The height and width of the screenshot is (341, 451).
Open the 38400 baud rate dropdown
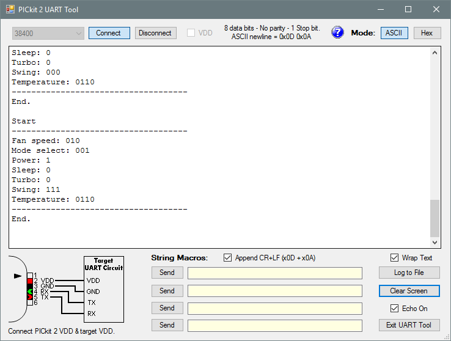[48, 33]
